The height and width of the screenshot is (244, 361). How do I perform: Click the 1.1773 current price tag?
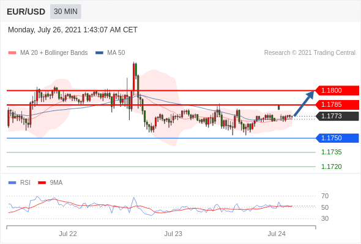tap(337, 116)
